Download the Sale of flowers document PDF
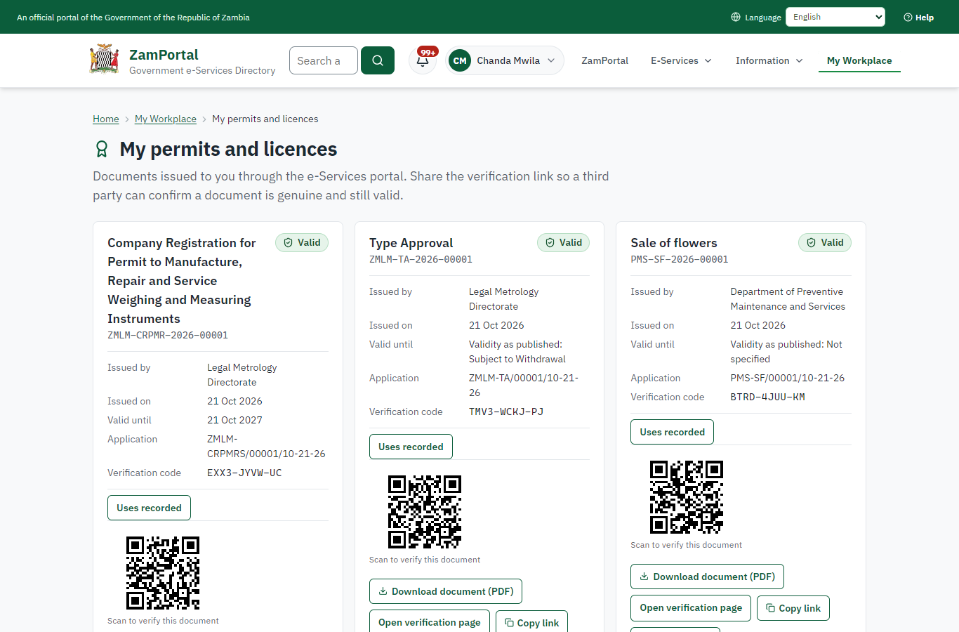Image resolution: width=959 pixels, height=632 pixels. click(x=707, y=577)
